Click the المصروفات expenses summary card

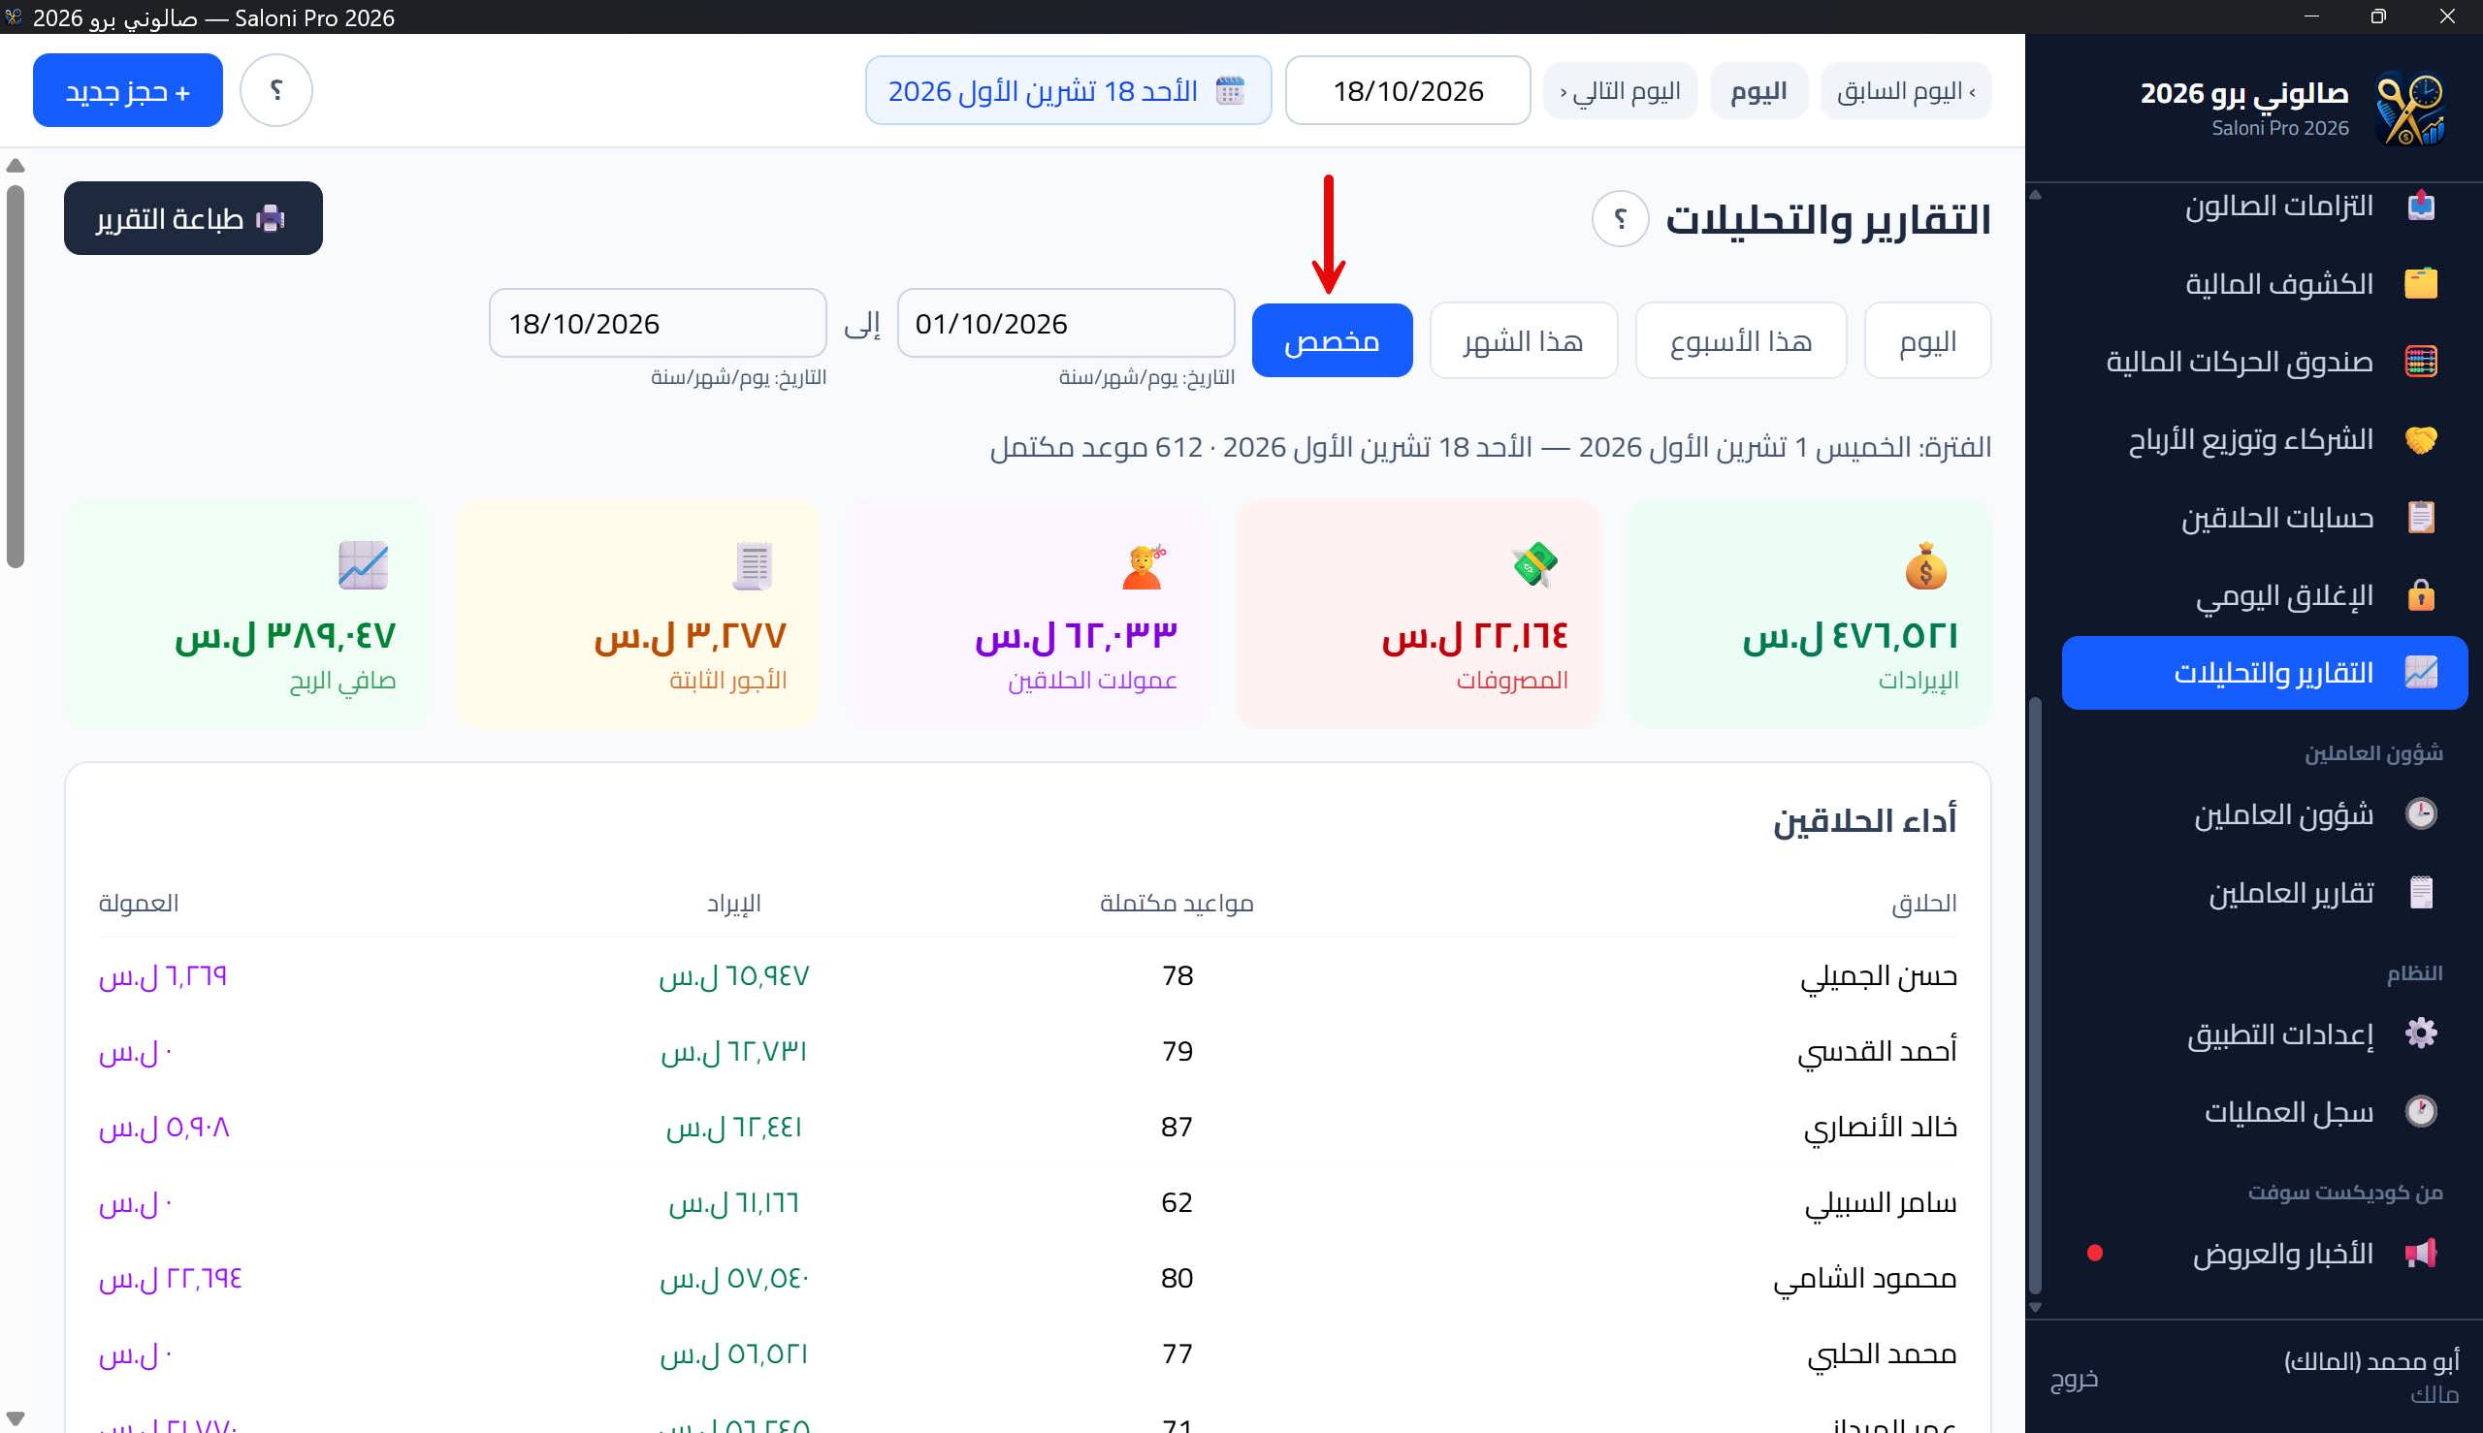1418,615
